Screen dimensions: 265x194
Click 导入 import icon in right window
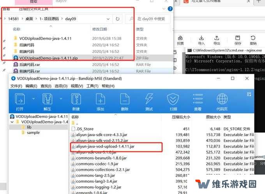[x=201, y=40]
